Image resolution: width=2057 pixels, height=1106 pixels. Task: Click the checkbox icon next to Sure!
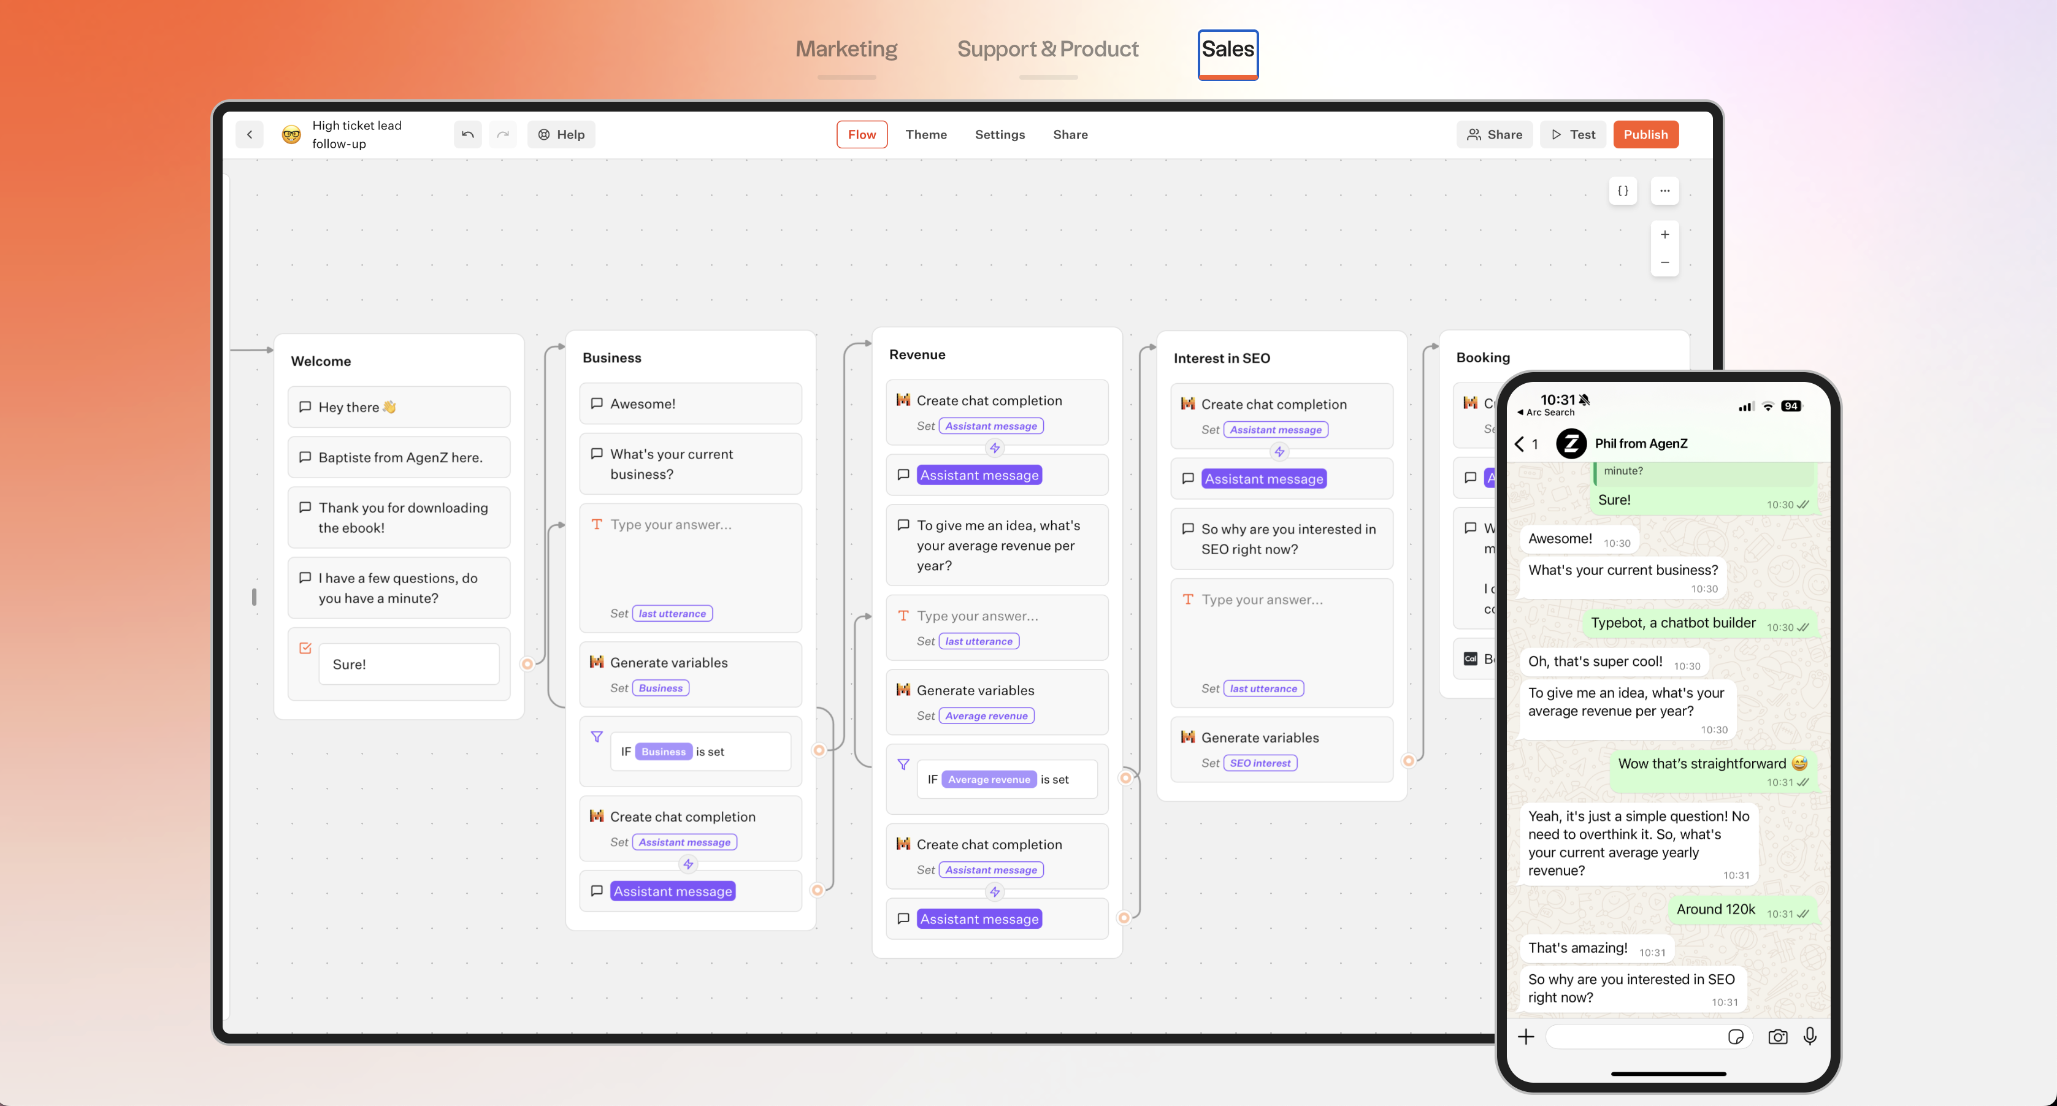(x=305, y=648)
